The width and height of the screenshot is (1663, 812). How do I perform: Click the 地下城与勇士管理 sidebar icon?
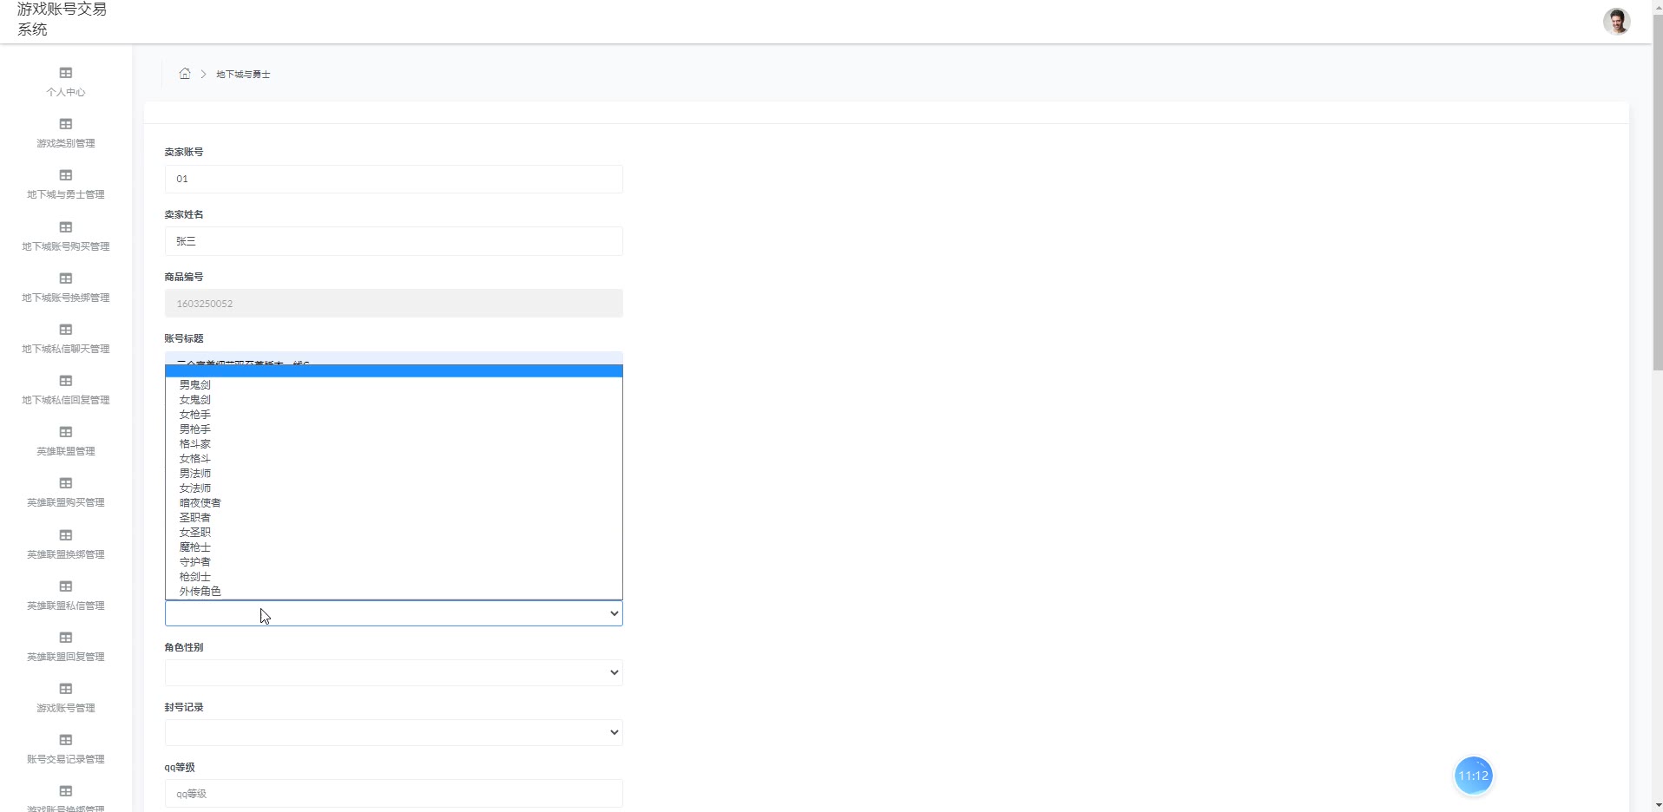click(x=66, y=175)
